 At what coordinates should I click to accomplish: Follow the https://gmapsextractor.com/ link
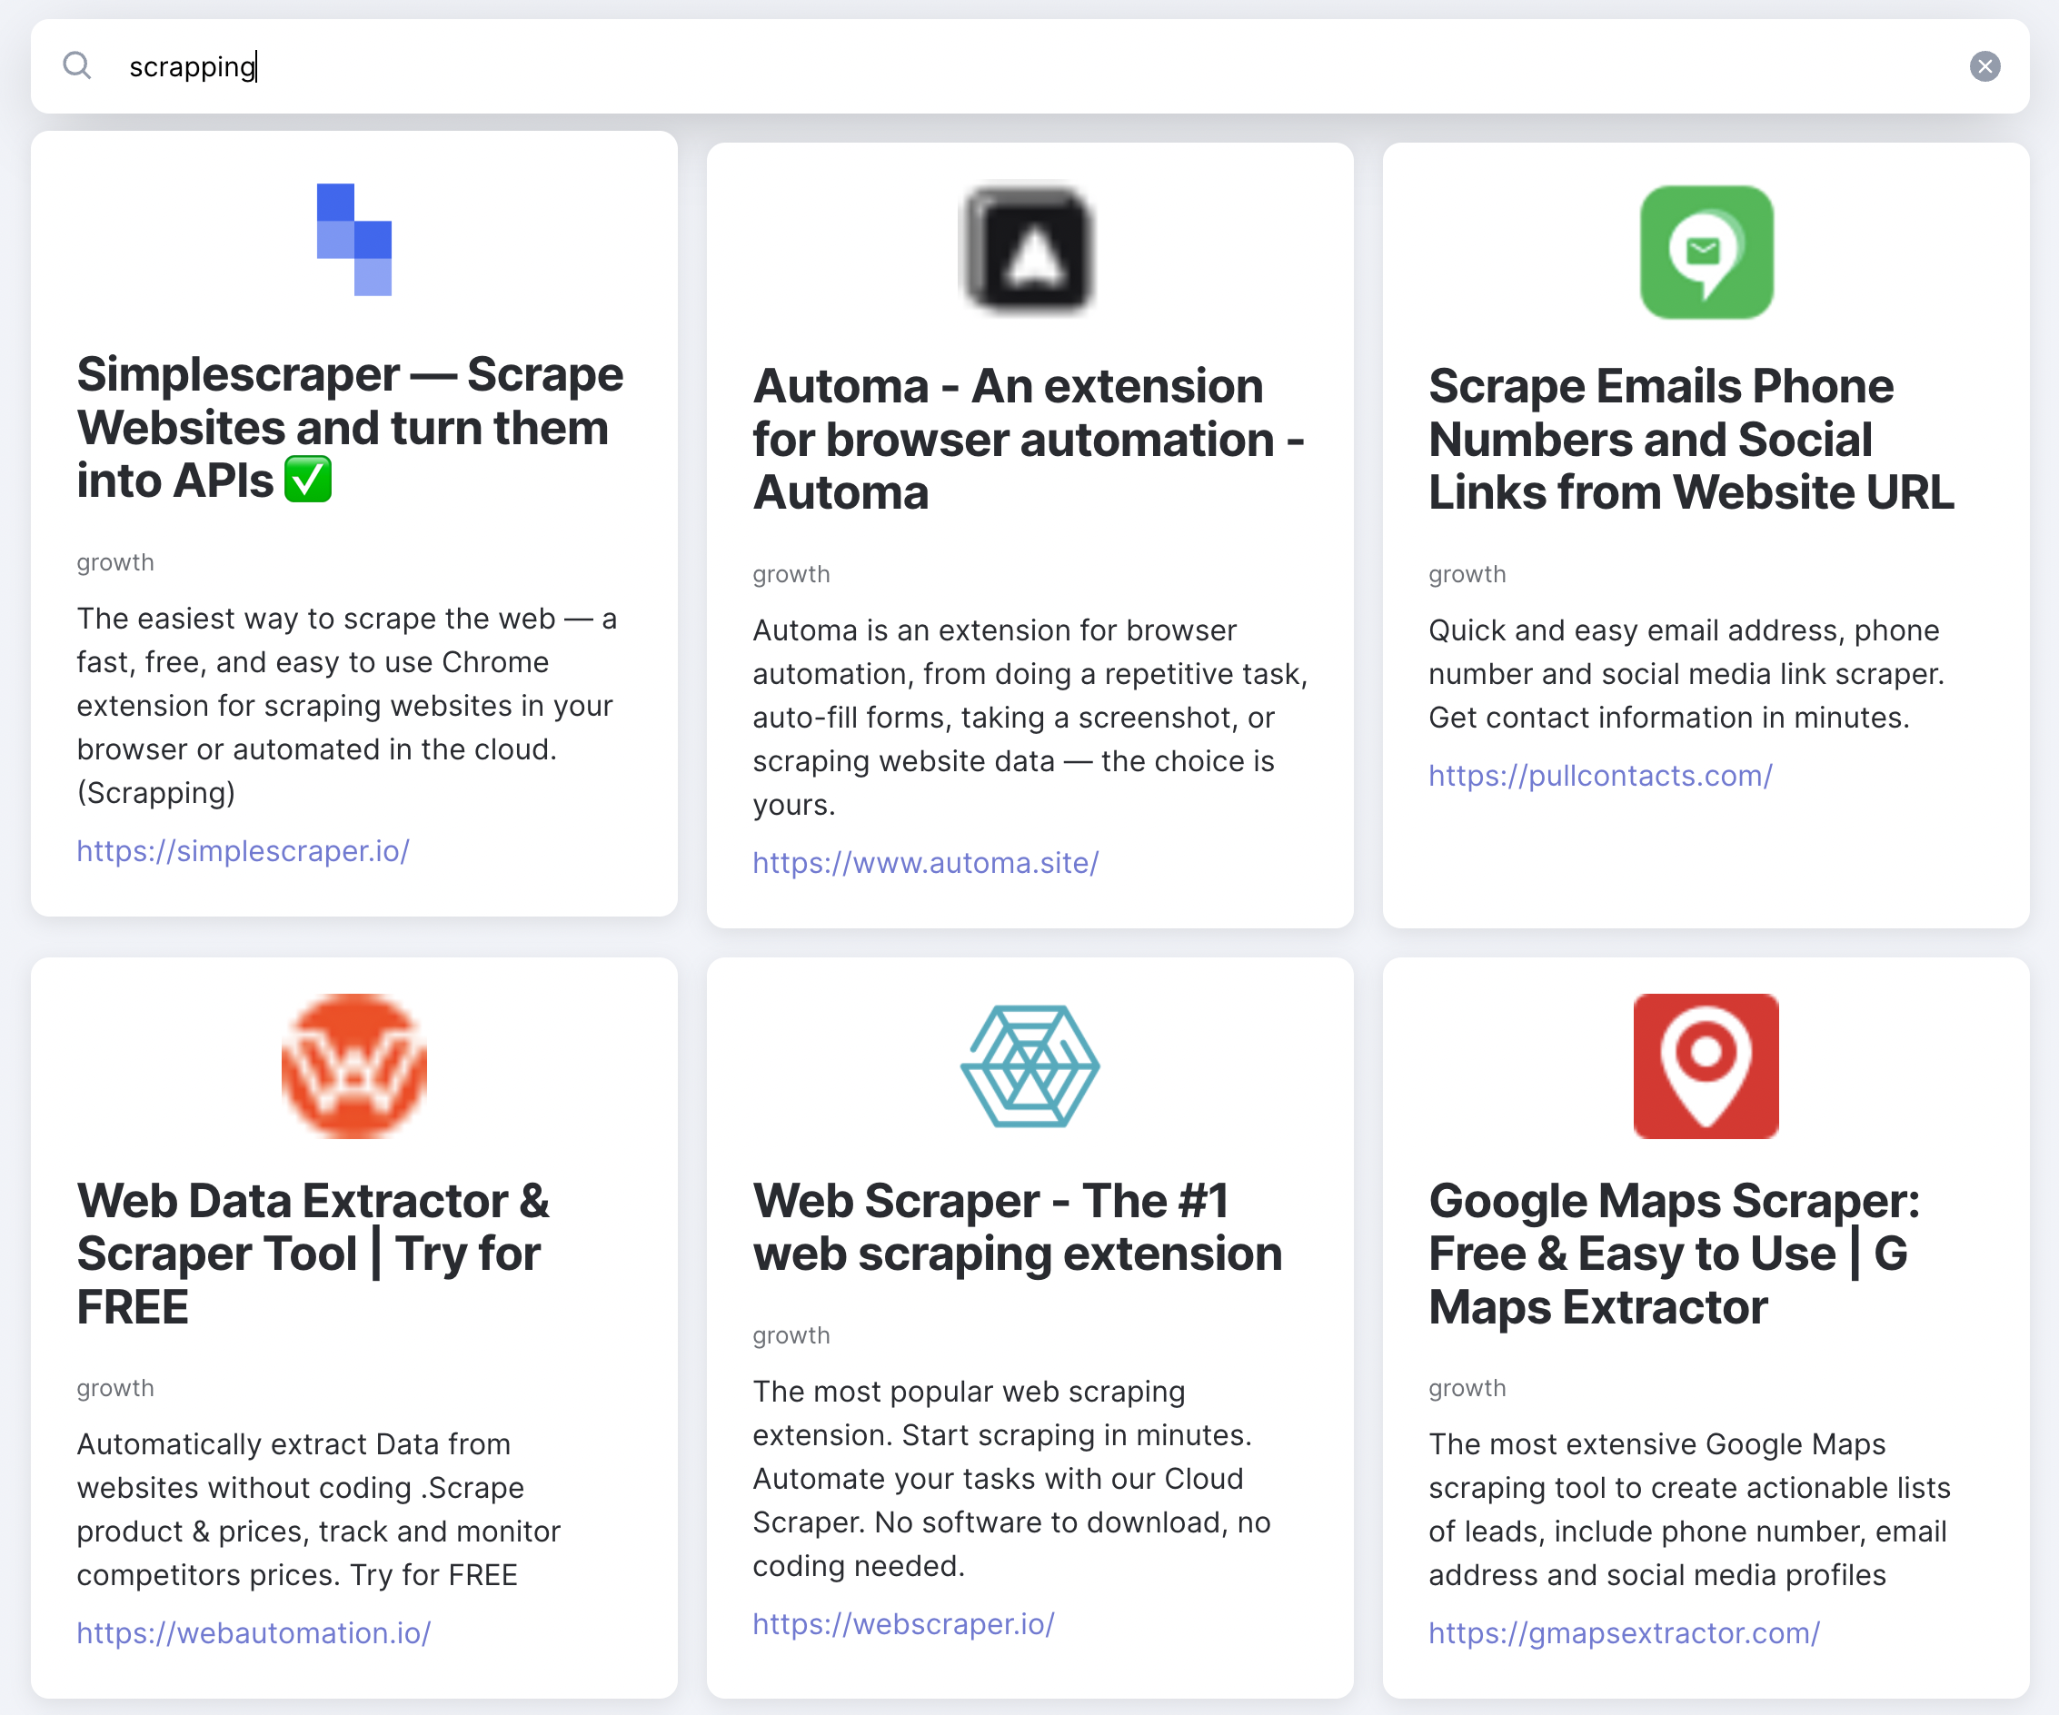(1624, 1632)
